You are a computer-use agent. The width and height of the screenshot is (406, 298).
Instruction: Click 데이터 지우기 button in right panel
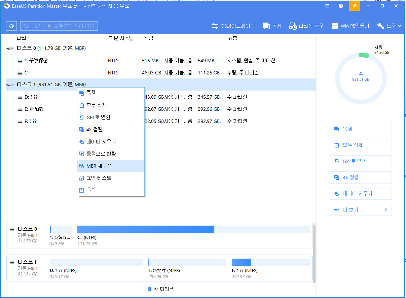click(x=361, y=194)
